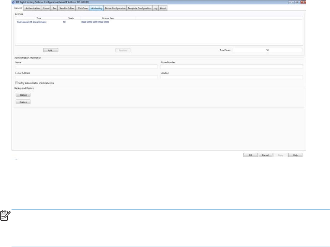
Task: Confirm with the OK button
Action: 250,155
